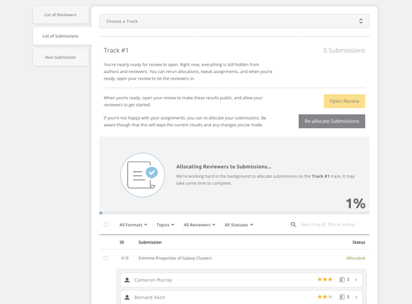The height and width of the screenshot is (304, 412).
Task: Open the All Reviewers filter
Action: tap(200, 225)
